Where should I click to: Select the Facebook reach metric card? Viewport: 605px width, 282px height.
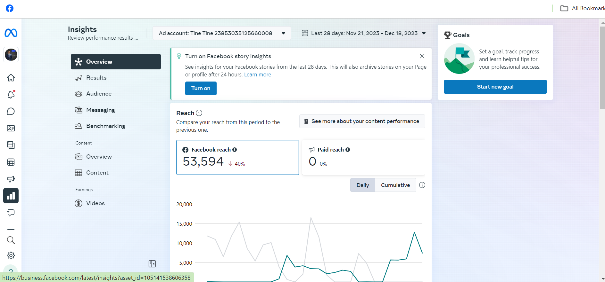(x=237, y=157)
